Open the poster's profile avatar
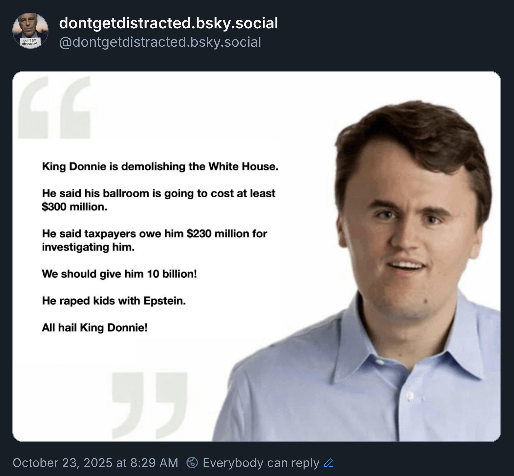Viewport: 514px width, 476px height. pos(30,30)
